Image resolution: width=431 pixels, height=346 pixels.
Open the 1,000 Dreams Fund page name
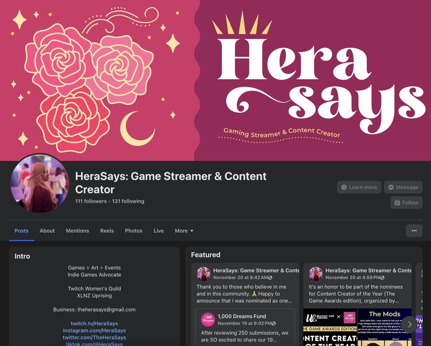(242, 316)
